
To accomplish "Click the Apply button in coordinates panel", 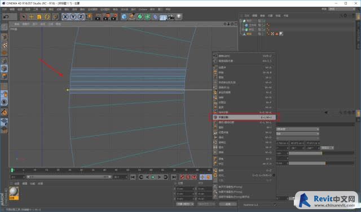I will tap(228, 204).
